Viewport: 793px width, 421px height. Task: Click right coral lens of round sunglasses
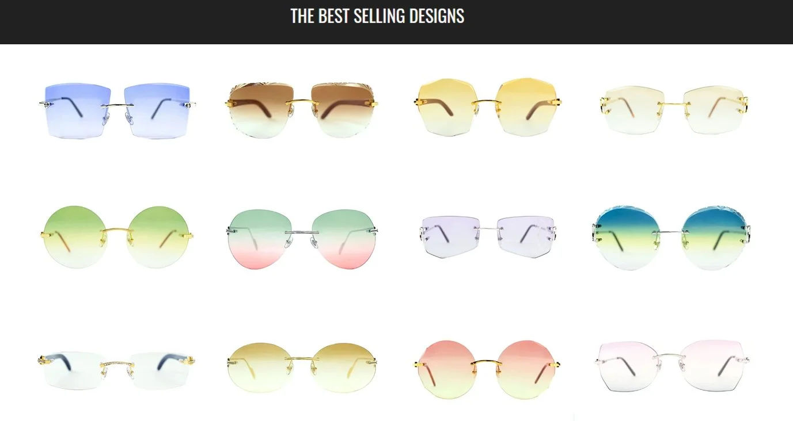point(526,369)
